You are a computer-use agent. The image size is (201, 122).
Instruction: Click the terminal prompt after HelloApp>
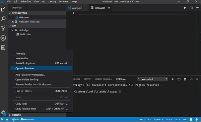[x=120, y=91]
